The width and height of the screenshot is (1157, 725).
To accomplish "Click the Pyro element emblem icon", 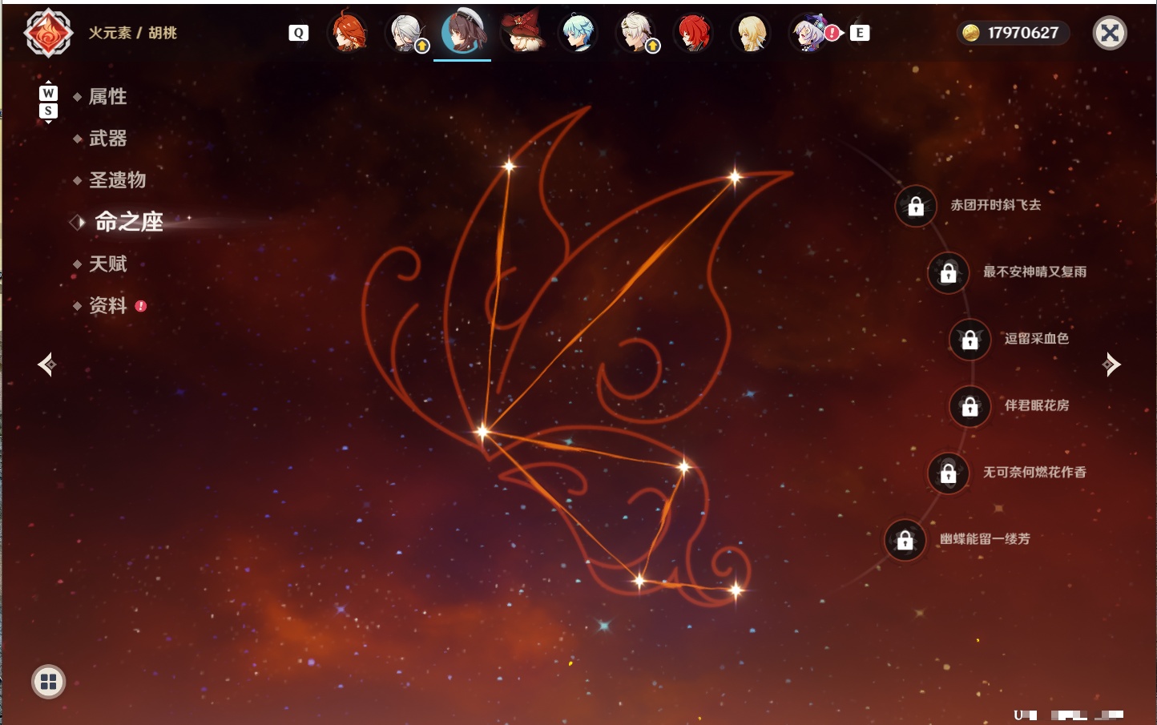I will point(48,33).
